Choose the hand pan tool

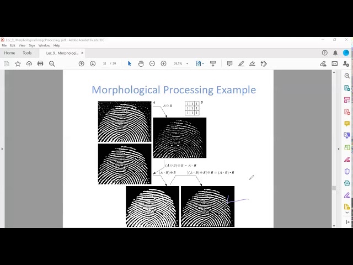click(x=141, y=64)
